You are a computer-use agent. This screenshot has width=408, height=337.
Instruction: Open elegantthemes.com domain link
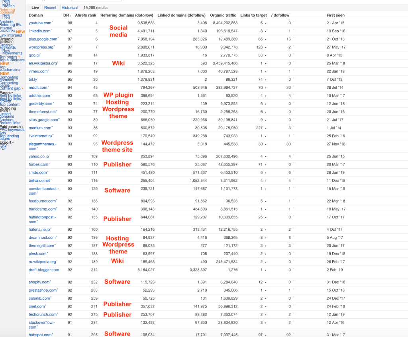click(x=43, y=146)
